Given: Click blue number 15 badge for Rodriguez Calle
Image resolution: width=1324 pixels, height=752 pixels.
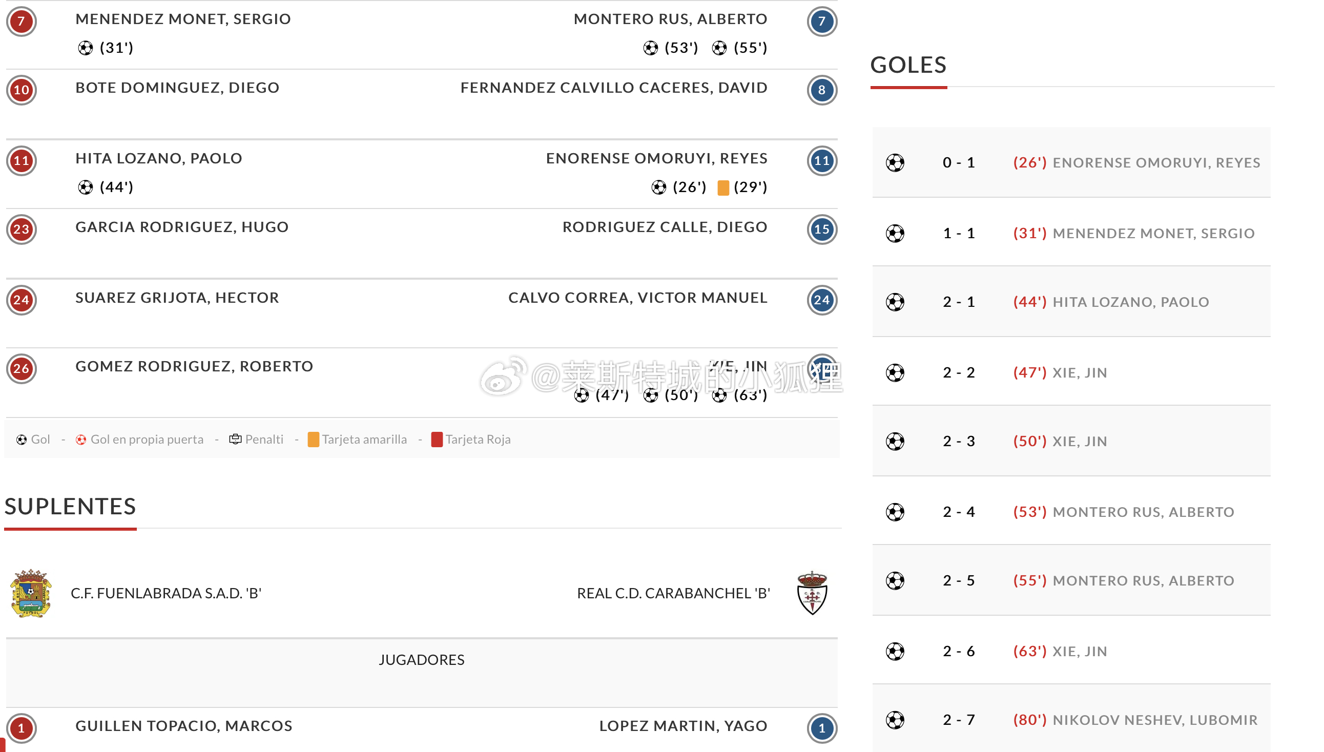Looking at the screenshot, I should click(x=821, y=229).
